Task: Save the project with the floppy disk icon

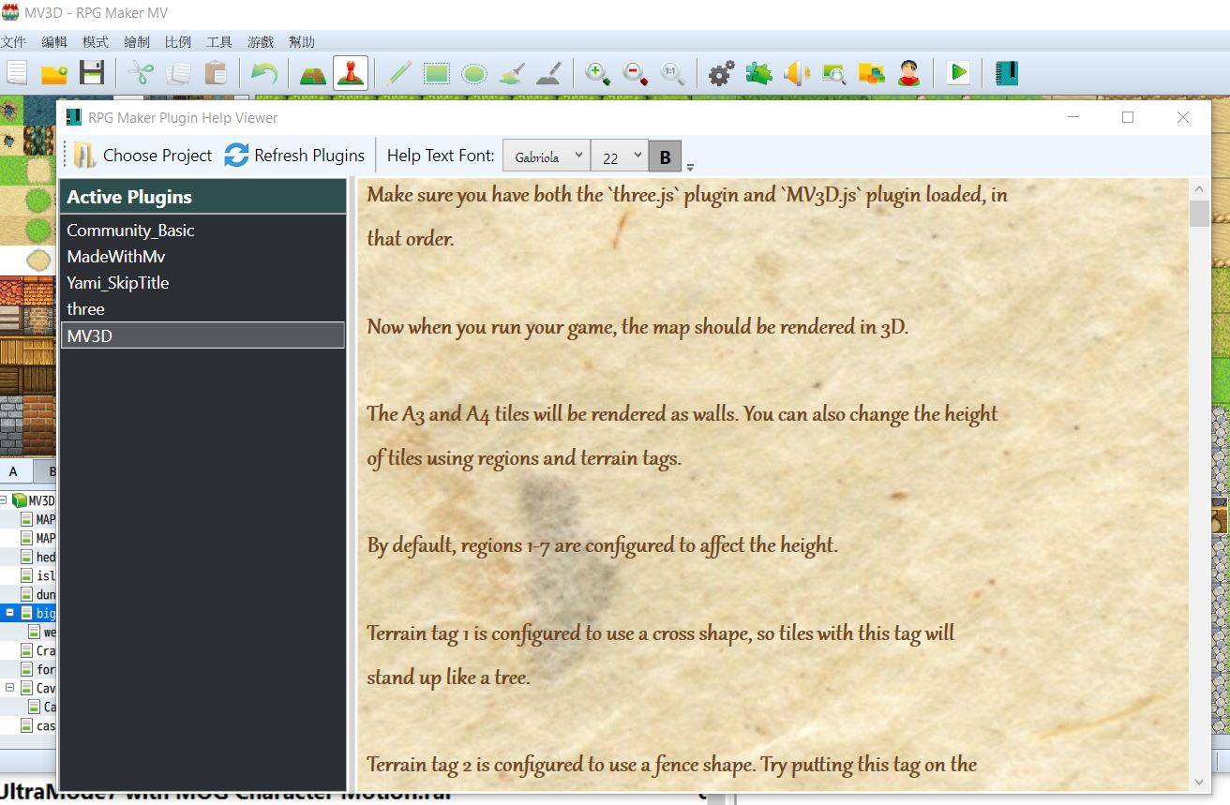Action: click(92, 73)
